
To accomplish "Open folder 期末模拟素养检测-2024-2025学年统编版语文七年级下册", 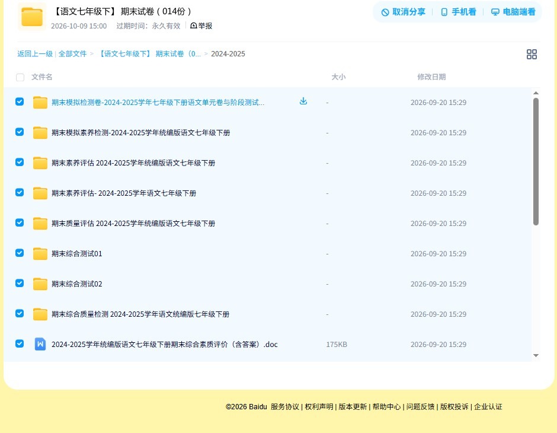I will 140,133.
